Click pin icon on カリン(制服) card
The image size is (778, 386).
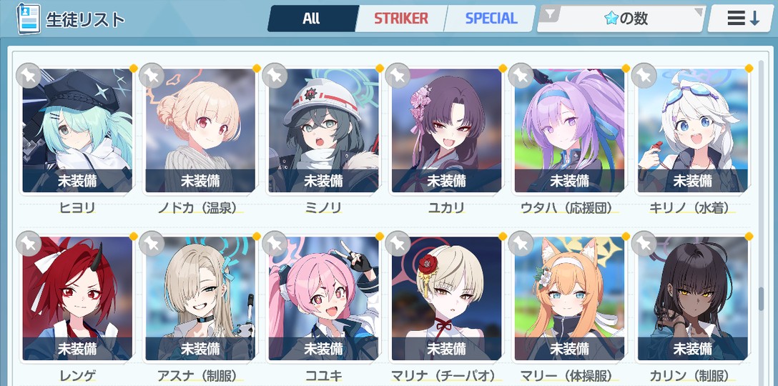[644, 244]
